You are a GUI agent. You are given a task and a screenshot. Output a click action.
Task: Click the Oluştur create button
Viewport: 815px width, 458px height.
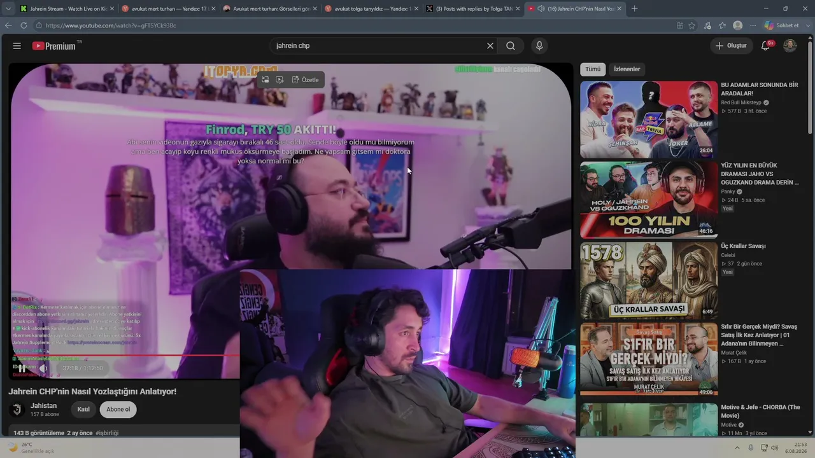(731, 46)
